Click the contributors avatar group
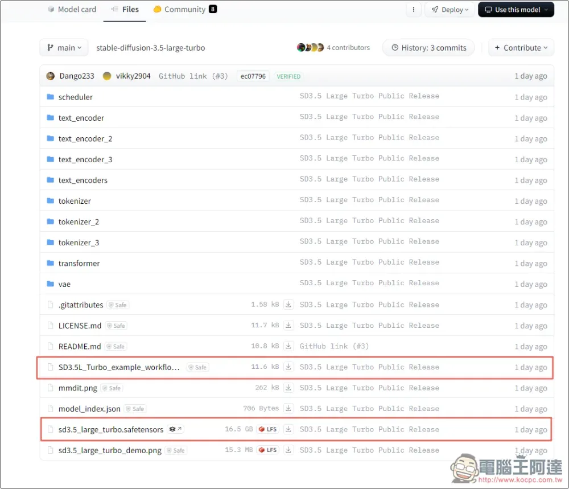This screenshot has width=569, height=489. pos(310,48)
